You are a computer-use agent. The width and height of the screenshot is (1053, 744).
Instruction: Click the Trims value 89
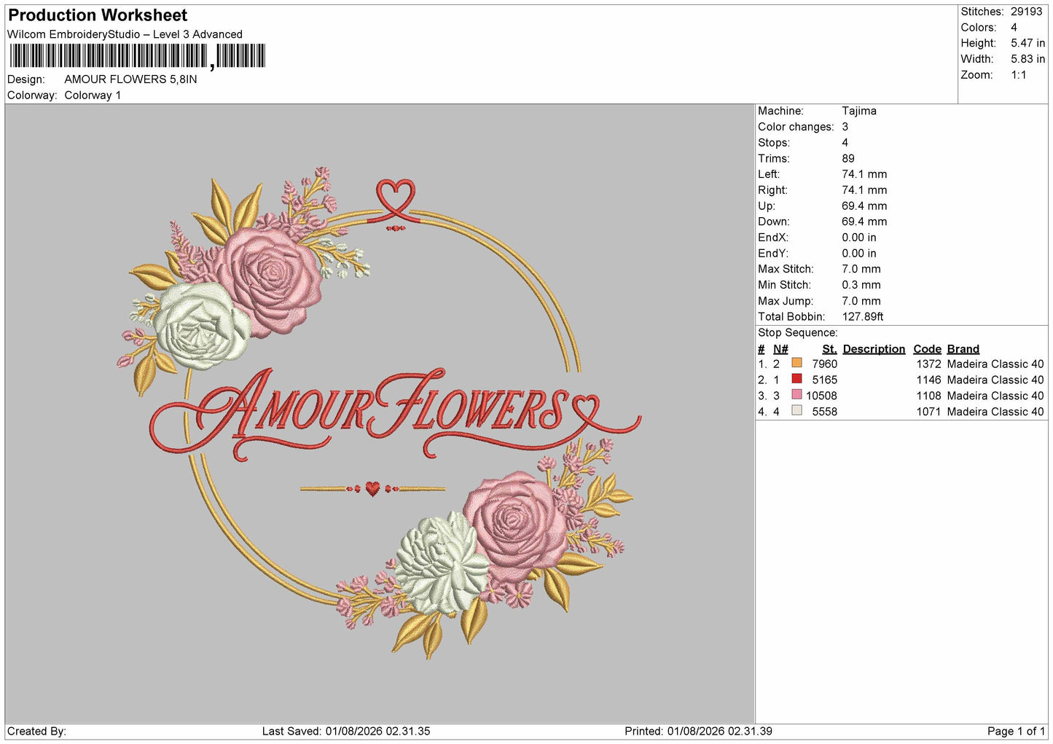[x=848, y=159]
